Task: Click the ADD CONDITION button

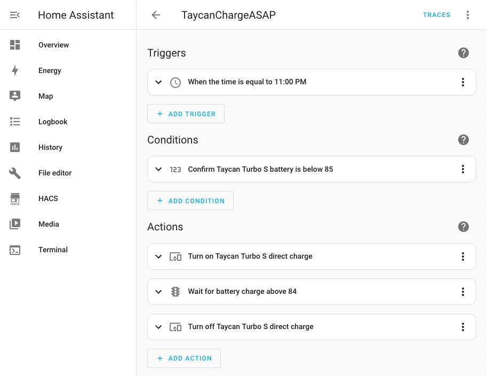Action: (x=190, y=201)
